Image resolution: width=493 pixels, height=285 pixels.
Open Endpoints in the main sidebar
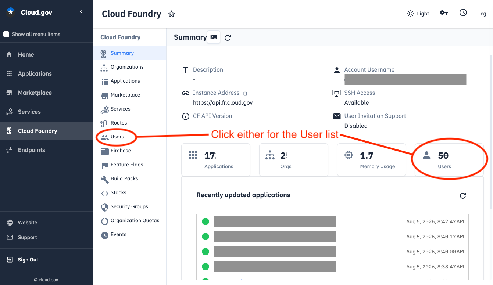pyautogui.click(x=46, y=150)
